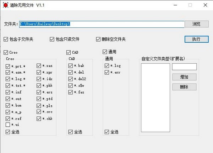Click the 执行 execute button
This screenshot has height=153, width=213.
click(196, 39)
